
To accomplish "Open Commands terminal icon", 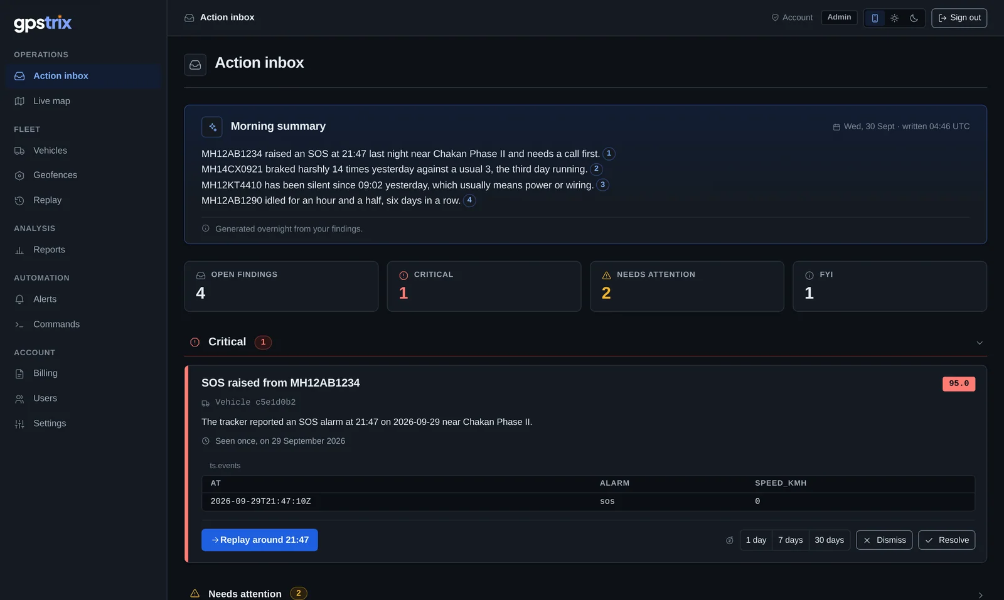I will 19,325.
